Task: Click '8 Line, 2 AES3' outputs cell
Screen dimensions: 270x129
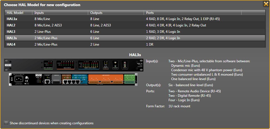Action: 101,25
